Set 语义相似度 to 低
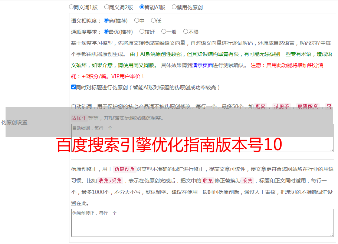Image resolution: width=338 pixels, height=244 pixels. pos(153,20)
